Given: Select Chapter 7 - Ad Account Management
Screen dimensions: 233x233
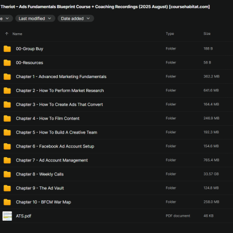Looking at the screenshot, I should (52, 160).
